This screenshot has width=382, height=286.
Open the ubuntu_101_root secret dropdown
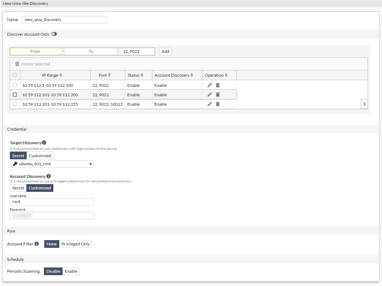52,164
